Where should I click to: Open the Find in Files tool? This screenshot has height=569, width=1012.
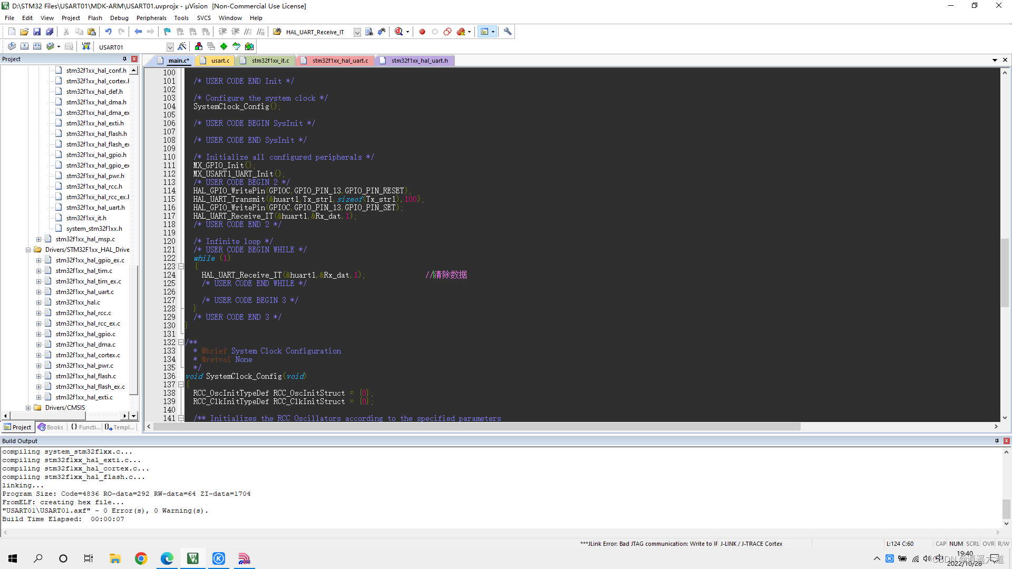click(x=369, y=32)
